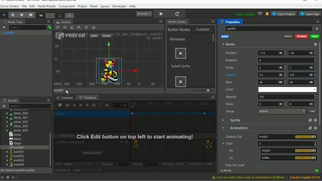Click the Sprite component gear icon
This screenshot has height=181, width=322.
[315, 120]
